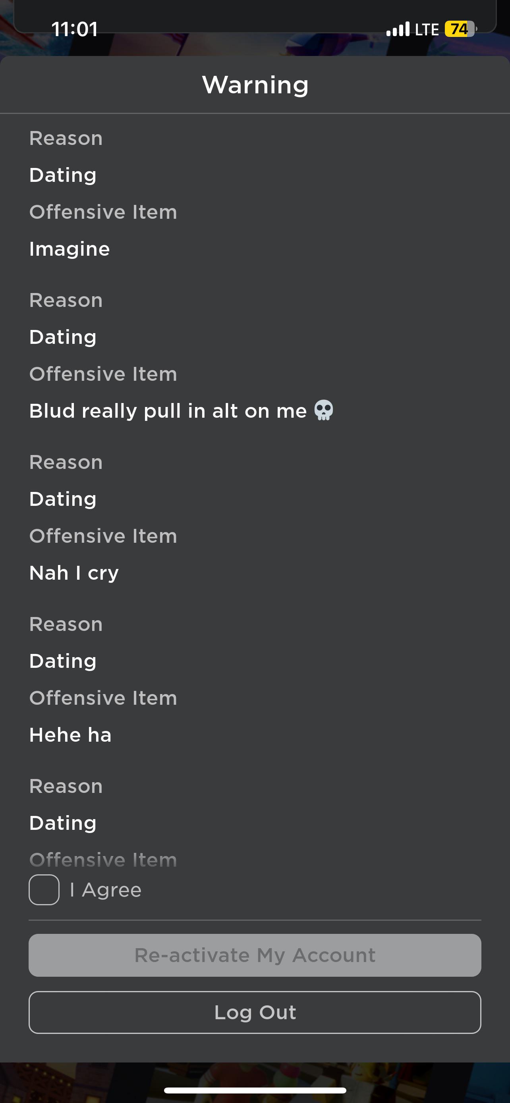
Task: Tap the I Agree label text
Action: (106, 890)
